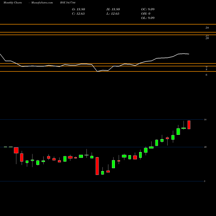Click the right end of white indicator line
Image resolution: width=216 pixels, height=216 pixels.
click(189, 54)
